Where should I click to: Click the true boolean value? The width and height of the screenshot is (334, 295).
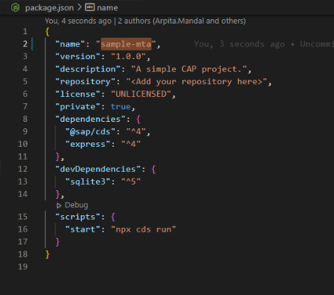[120, 107]
